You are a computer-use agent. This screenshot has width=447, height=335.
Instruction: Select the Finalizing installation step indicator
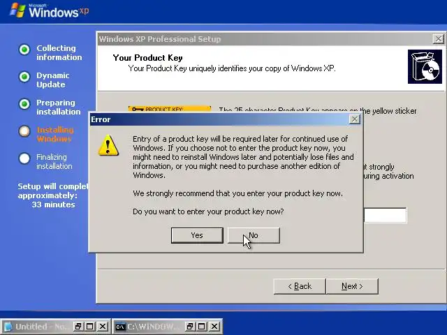click(x=24, y=158)
